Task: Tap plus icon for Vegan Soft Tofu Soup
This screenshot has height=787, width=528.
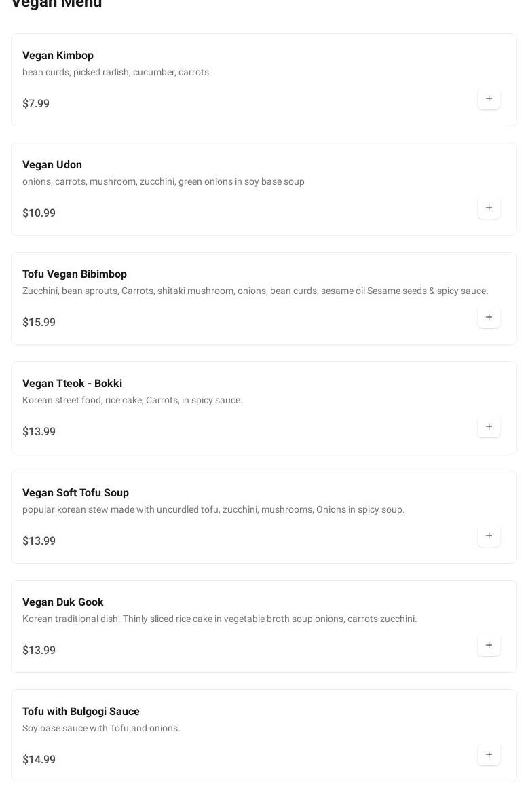Action: [x=489, y=536]
